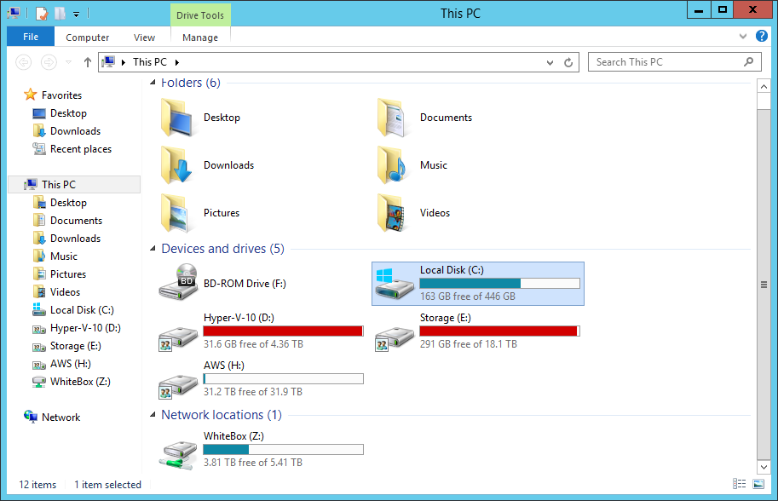Image resolution: width=778 pixels, height=501 pixels.
Task: Select Local Disk (C:) in the sidebar
Action: pos(82,309)
